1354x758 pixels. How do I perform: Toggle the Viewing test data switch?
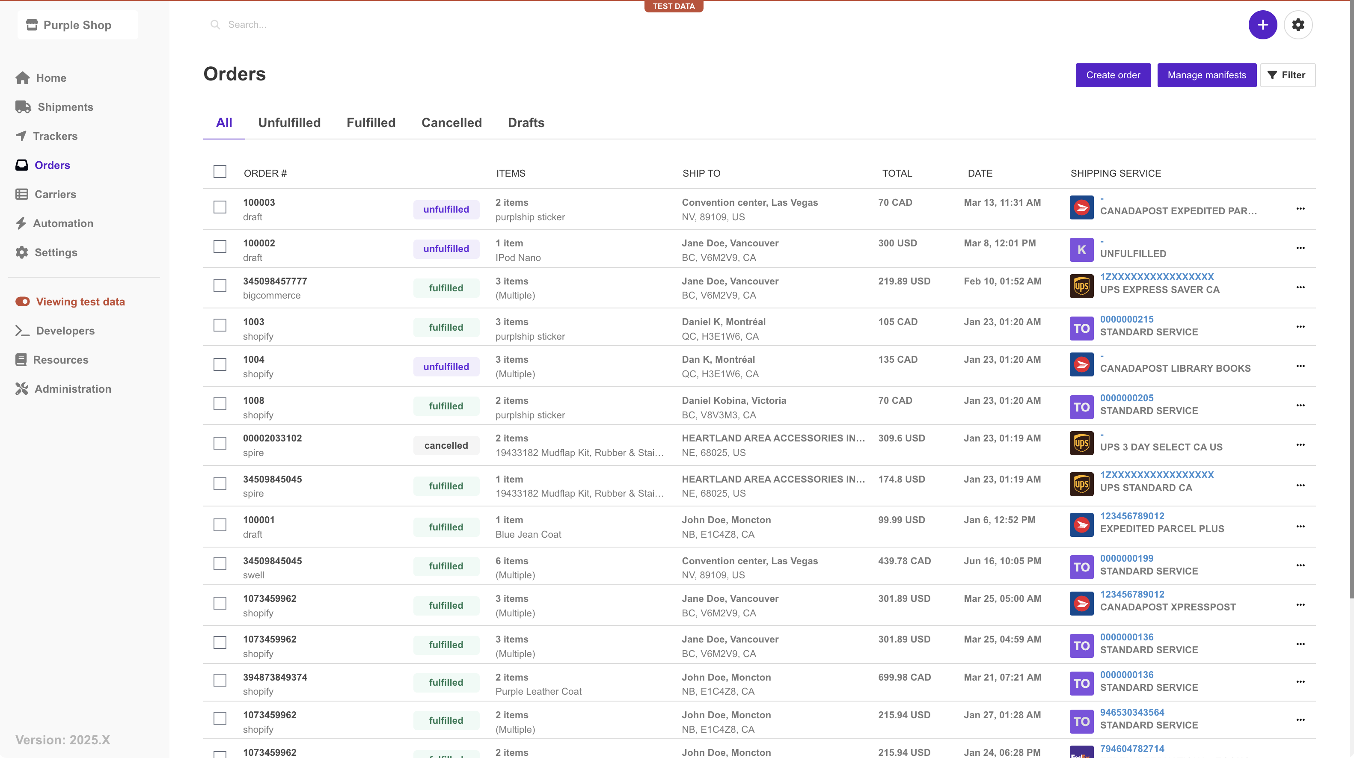(x=23, y=302)
